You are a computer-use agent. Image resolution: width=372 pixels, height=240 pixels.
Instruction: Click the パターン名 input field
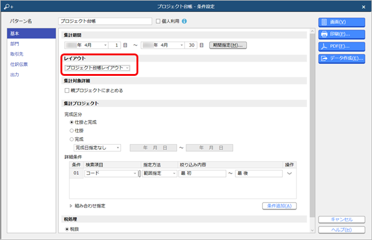[x=105, y=21]
